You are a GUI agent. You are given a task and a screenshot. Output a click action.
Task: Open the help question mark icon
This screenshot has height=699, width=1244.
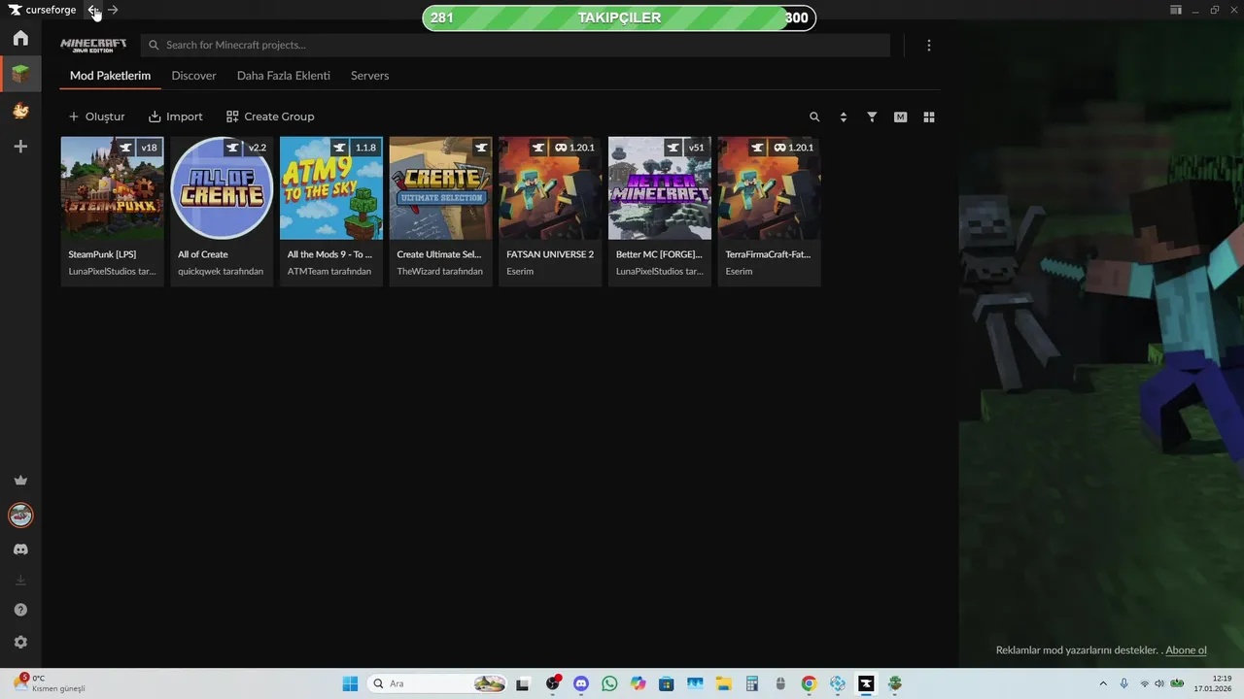pos(20,610)
